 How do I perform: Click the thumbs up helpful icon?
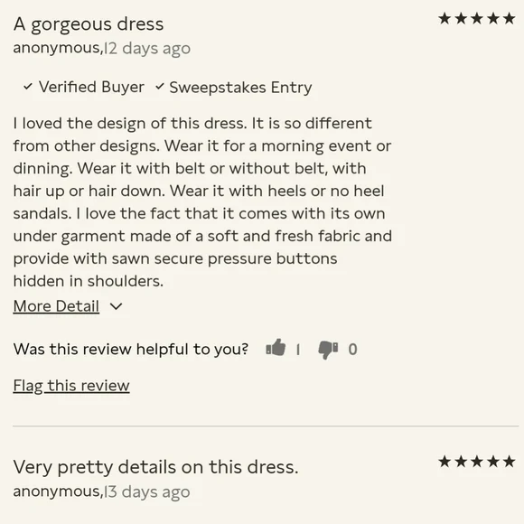click(276, 348)
